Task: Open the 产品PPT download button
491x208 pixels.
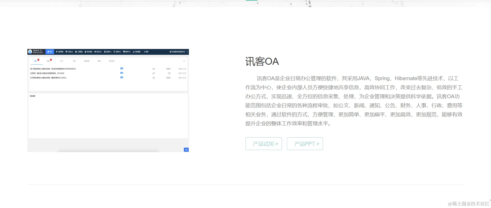Action: 305,144
